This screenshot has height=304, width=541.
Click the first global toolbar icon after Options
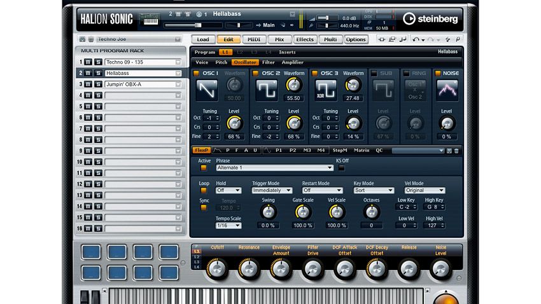(382, 39)
